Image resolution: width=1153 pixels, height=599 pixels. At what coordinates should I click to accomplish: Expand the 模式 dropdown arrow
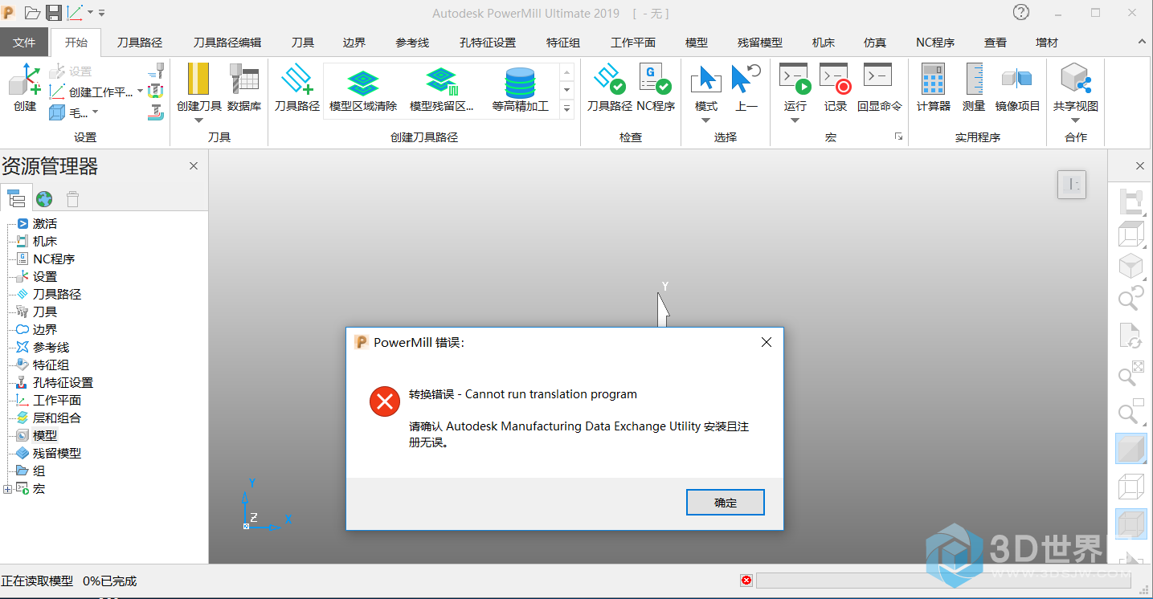coord(705,120)
